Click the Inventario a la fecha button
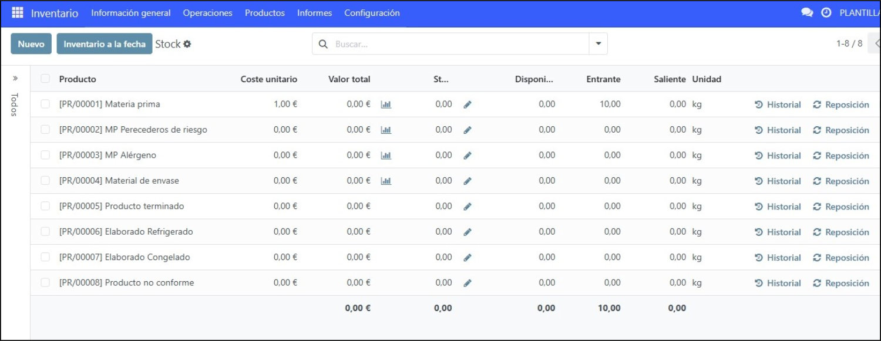The height and width of the screenshot is (341, 881). [x=105, y=44]
